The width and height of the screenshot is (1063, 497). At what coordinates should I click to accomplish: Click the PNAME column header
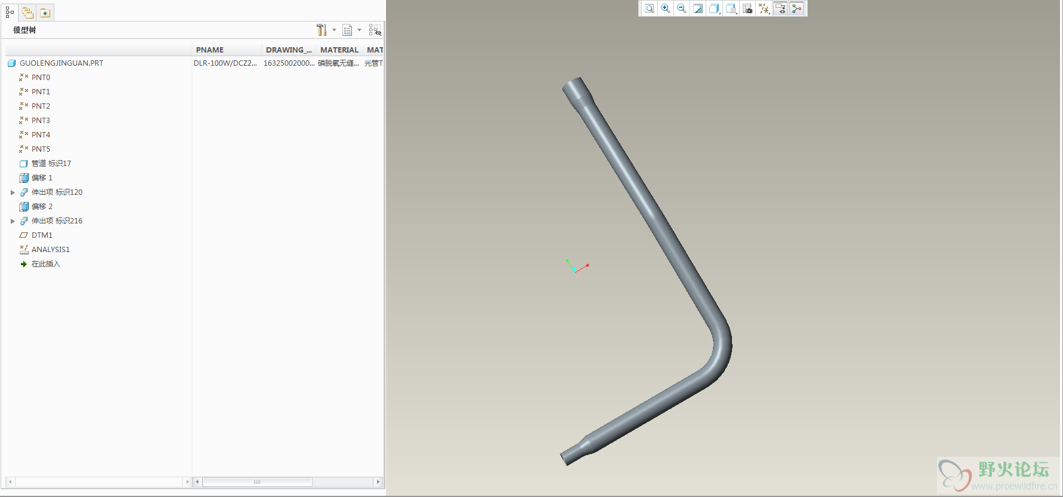[210, 50]
